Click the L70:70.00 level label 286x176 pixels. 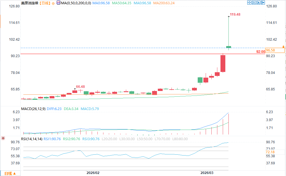point(162,139)
